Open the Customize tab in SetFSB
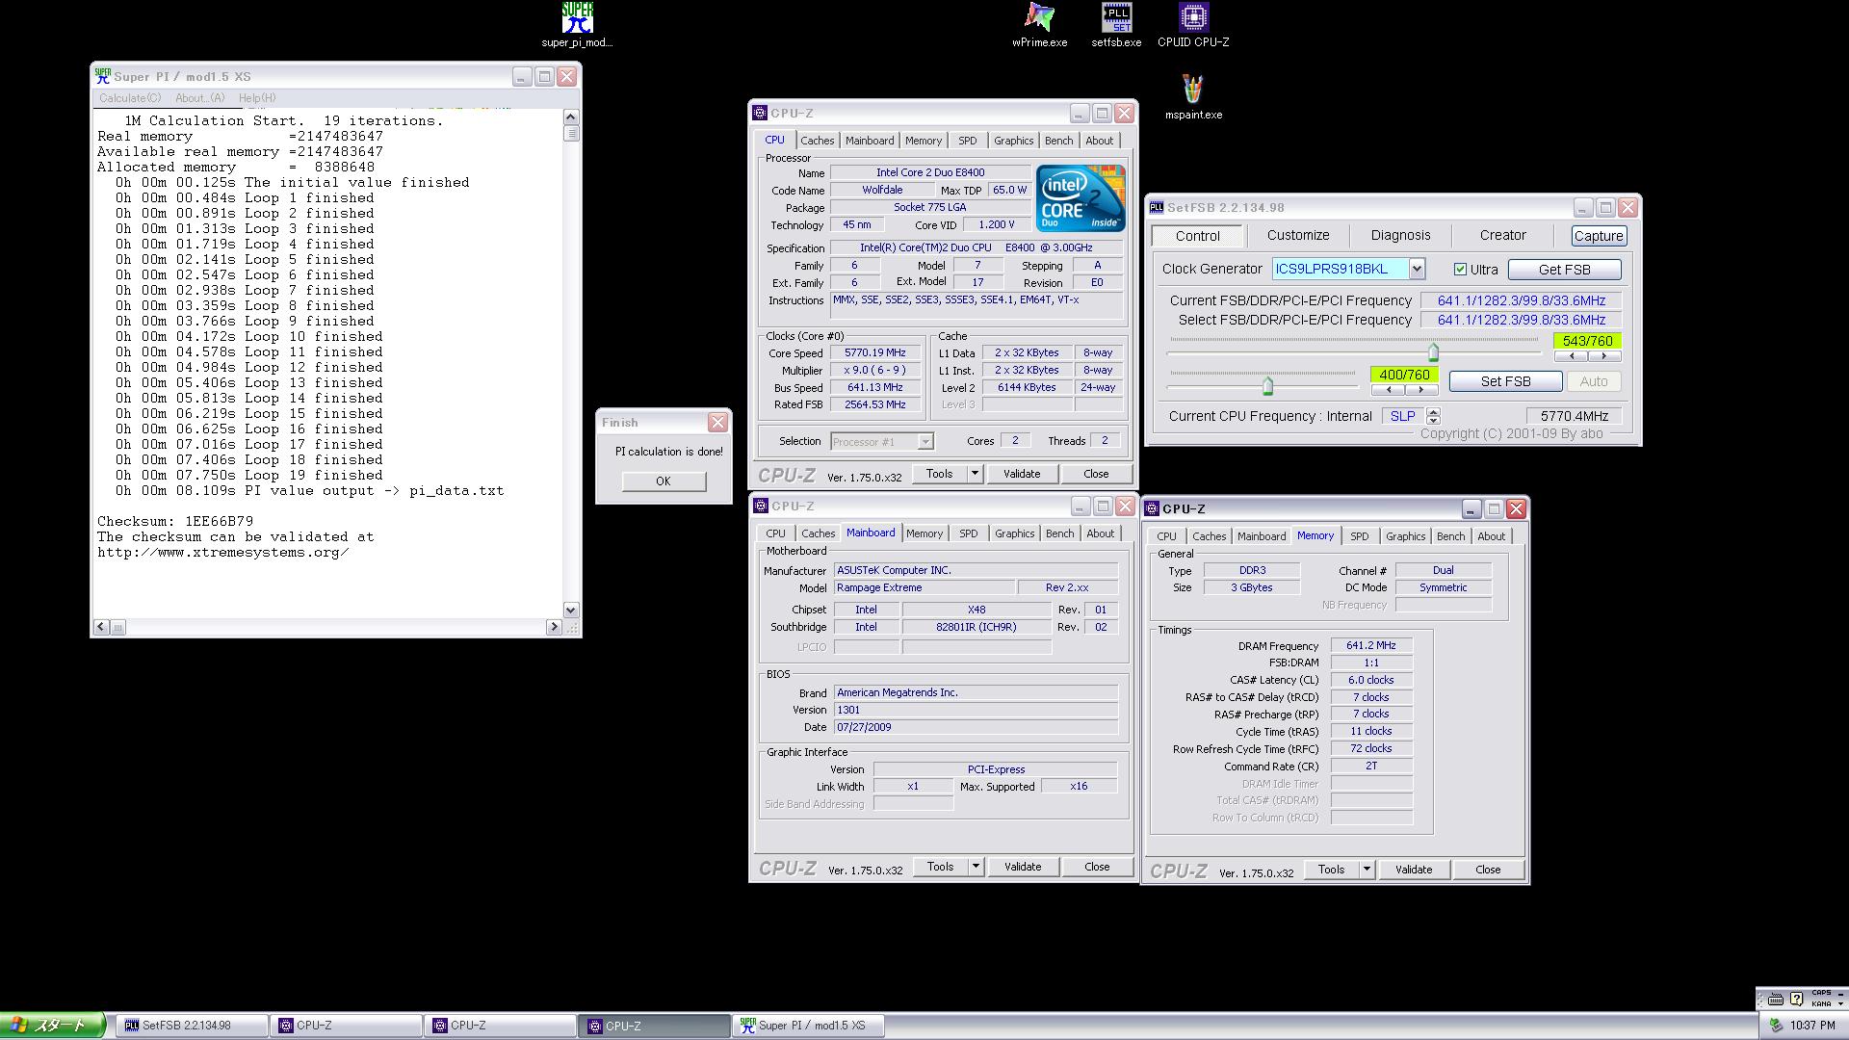Screen dimensions: 1849x1040 [x=1297, y=235]
